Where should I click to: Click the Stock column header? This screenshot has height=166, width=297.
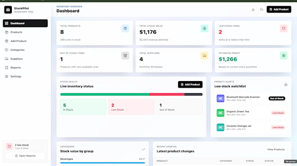pos(250,161)
